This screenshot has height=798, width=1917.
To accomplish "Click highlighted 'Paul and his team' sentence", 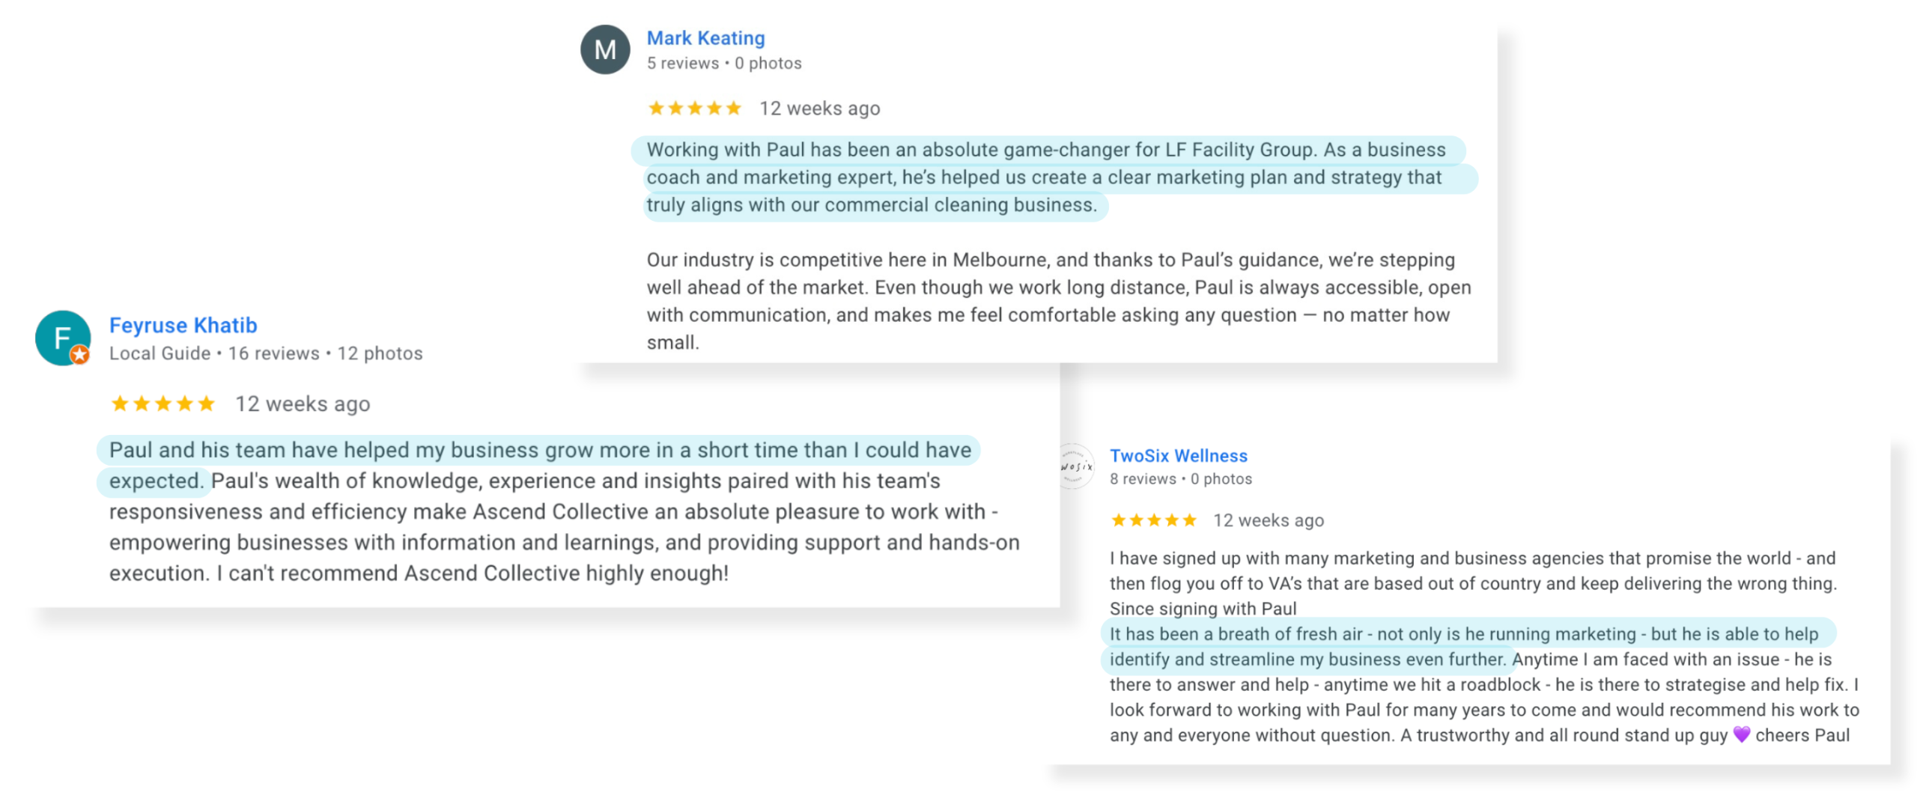I will (539, 450).
